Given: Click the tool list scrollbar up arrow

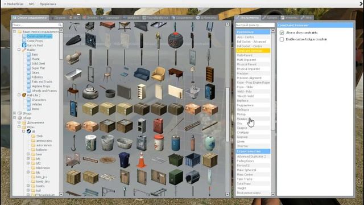Looking at the screenshot, I should pyautogui.click(x=273, y=31).
